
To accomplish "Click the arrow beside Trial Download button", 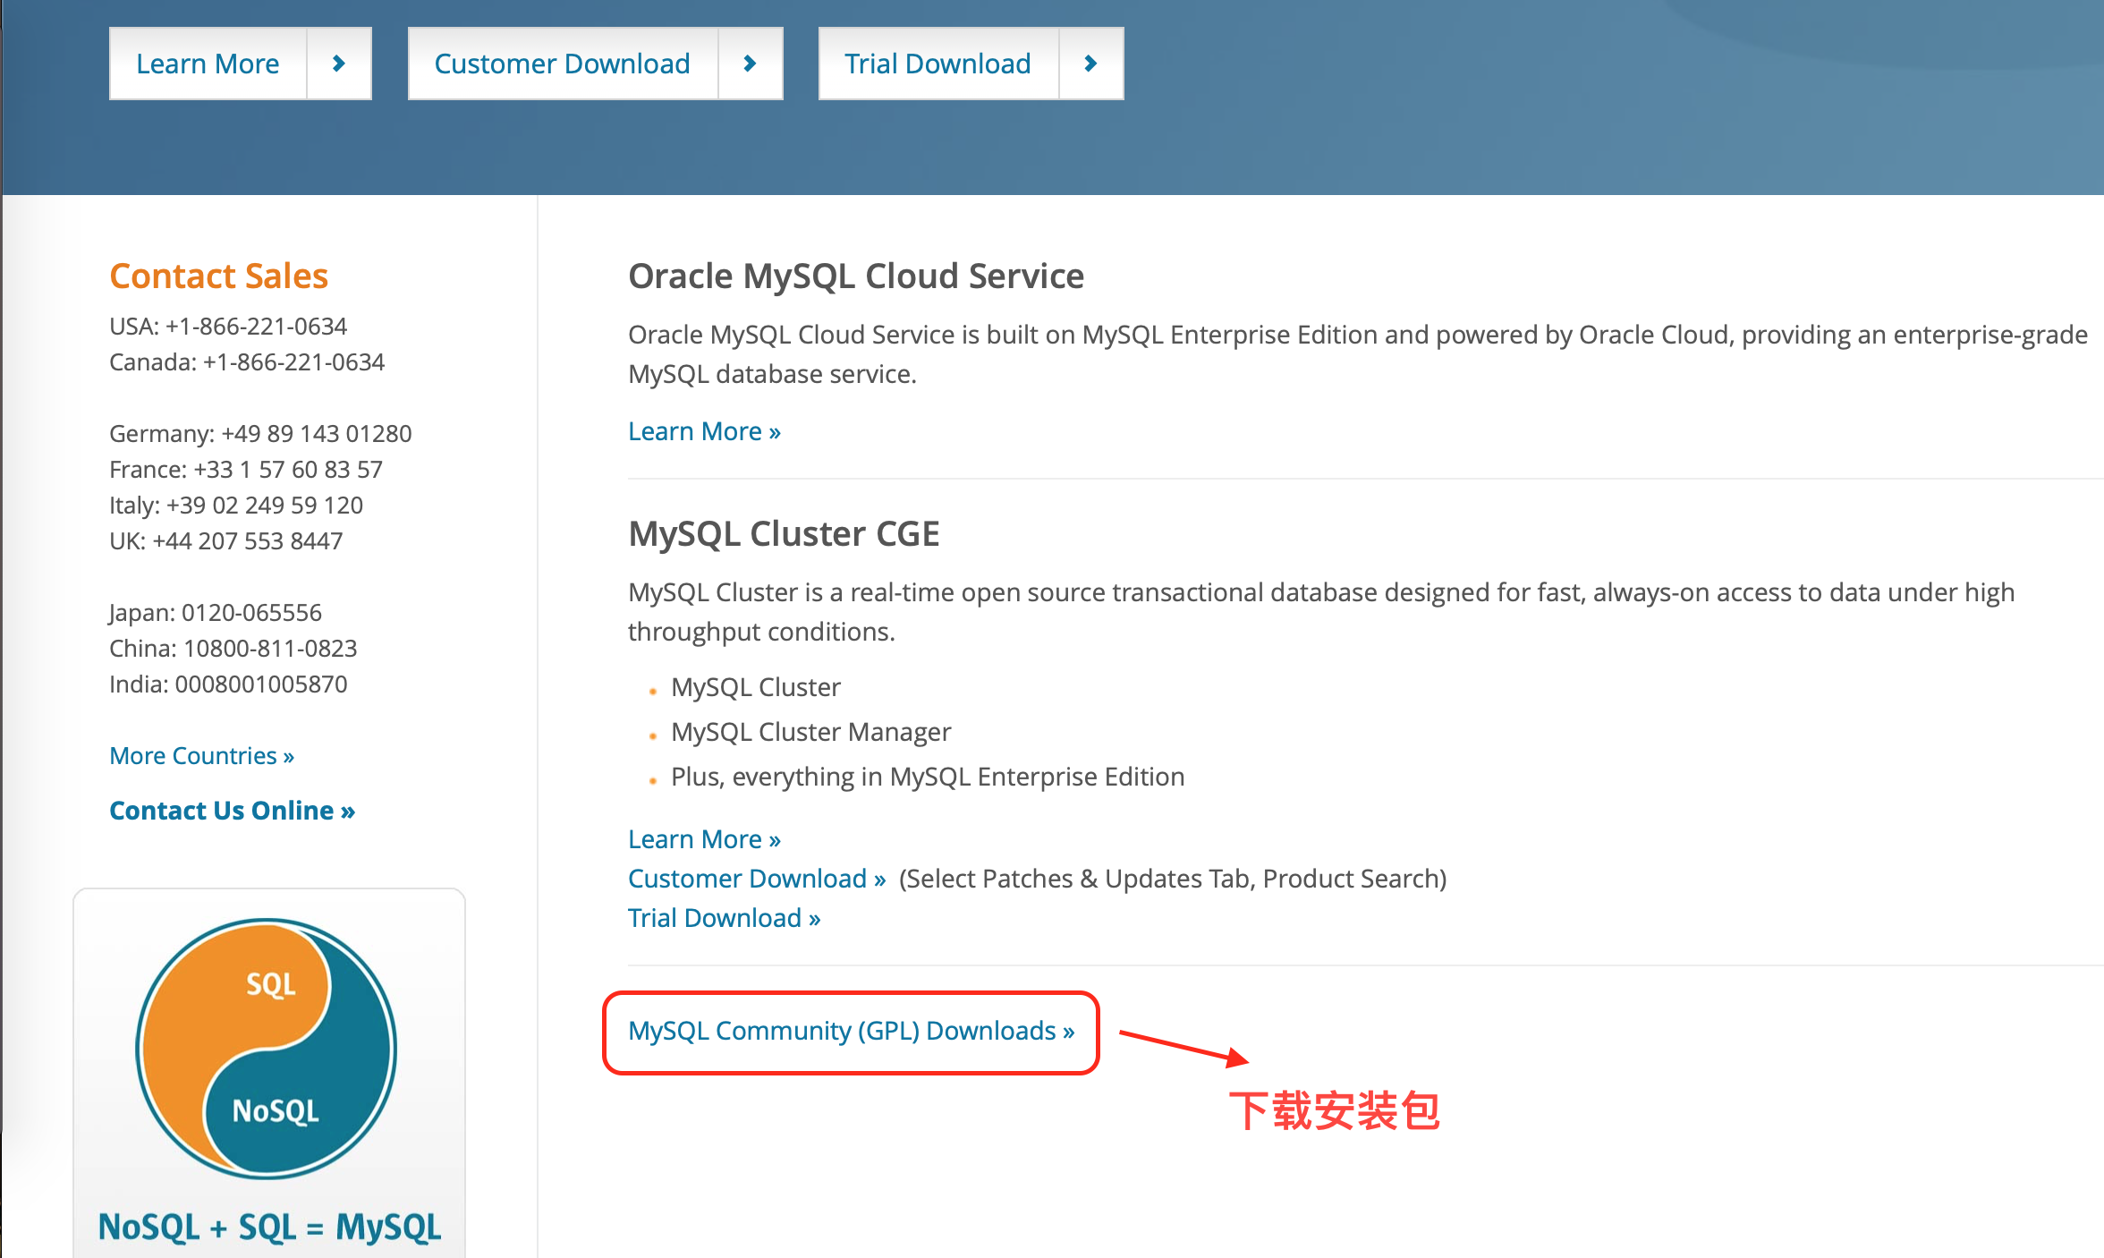I will (1091, 64).
